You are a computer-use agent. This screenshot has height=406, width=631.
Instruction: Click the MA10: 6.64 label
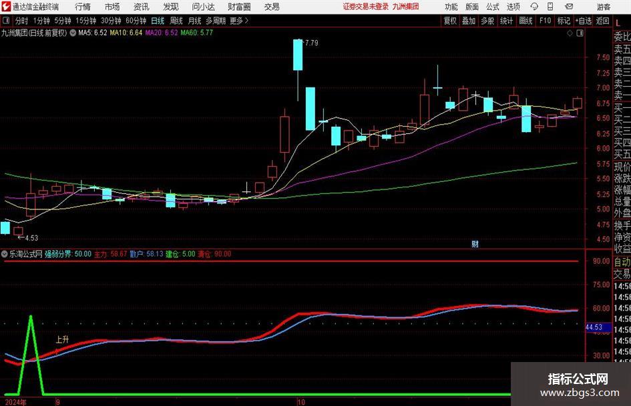(126, 33)
